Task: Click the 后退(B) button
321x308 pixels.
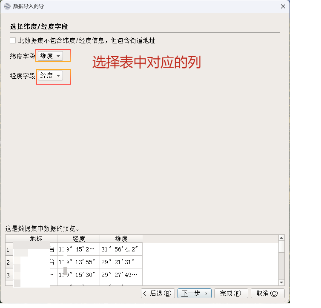Action: pos(158,293)
